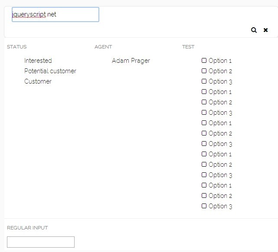Check the last Option 1 checkbox
278x252 pixels.
[x=204, y=185]
